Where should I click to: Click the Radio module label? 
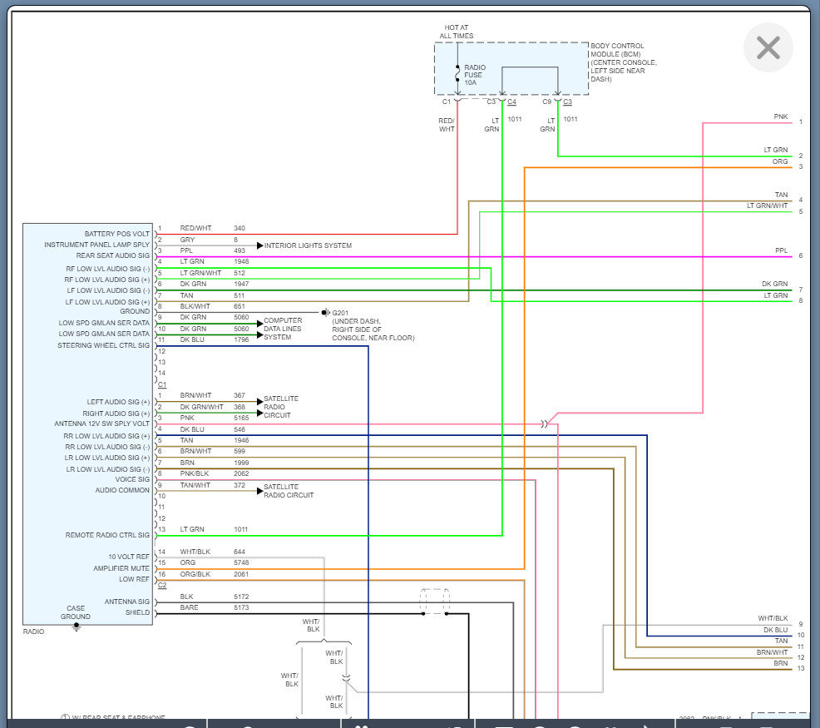33,631
